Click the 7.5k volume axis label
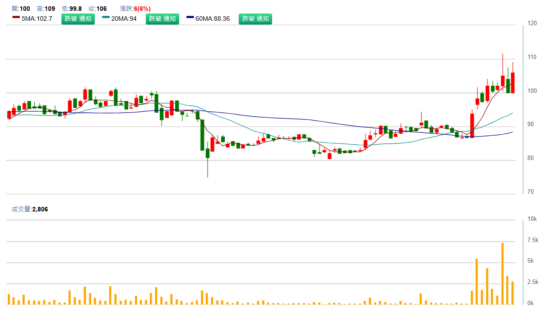Image resolution: width=542 pixels, height=311 pixels. point(533,240)
